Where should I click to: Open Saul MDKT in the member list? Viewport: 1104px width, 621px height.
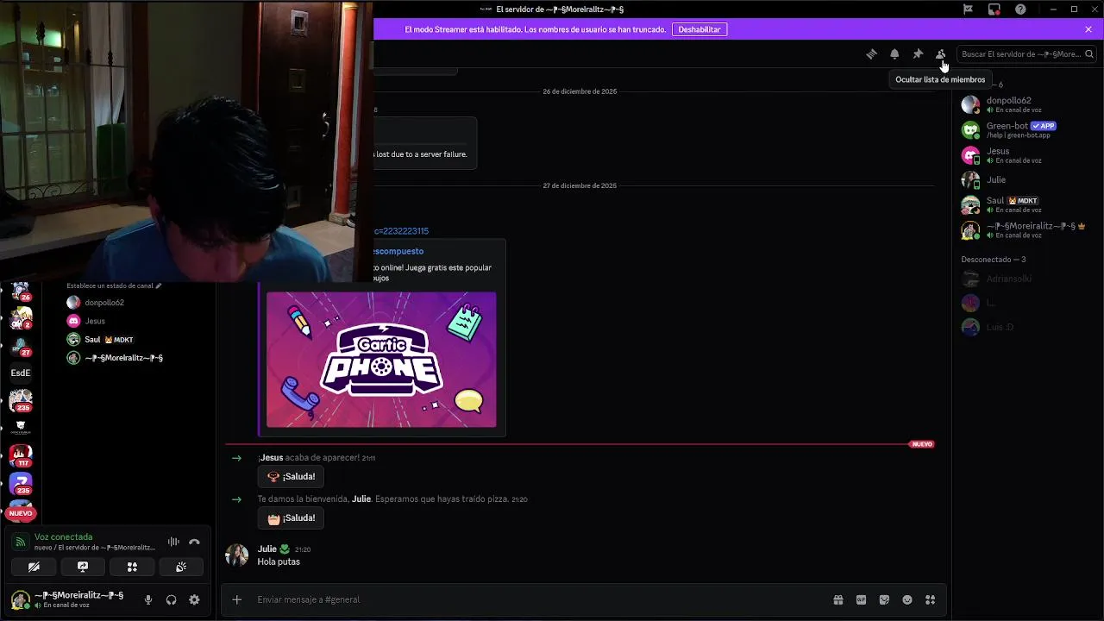click(1026, 204)
